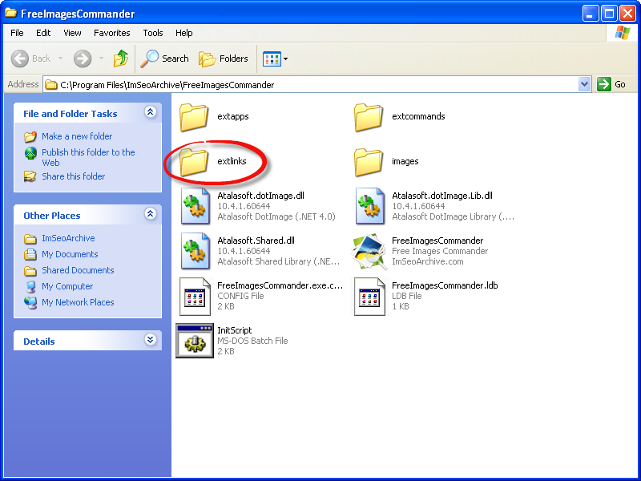Viewport: 641px width, 481px height.
Task: Click the Back arrow icon
Action: coord(19,59)
